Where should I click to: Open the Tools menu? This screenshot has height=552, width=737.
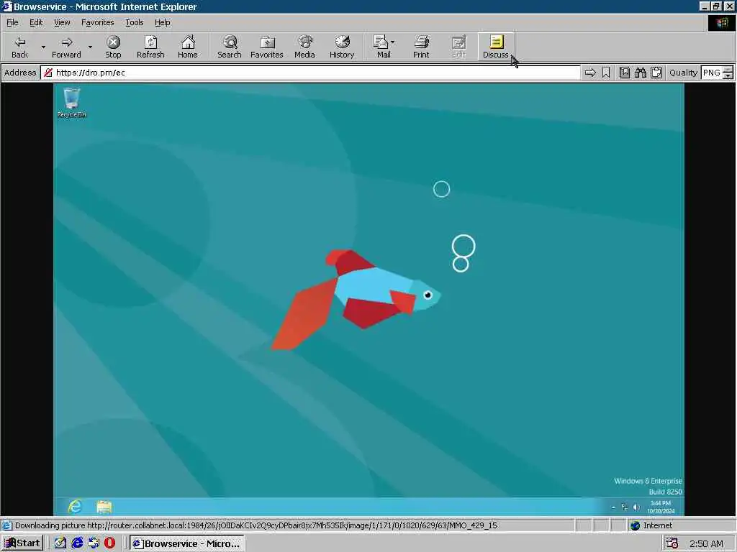[134, 22]
